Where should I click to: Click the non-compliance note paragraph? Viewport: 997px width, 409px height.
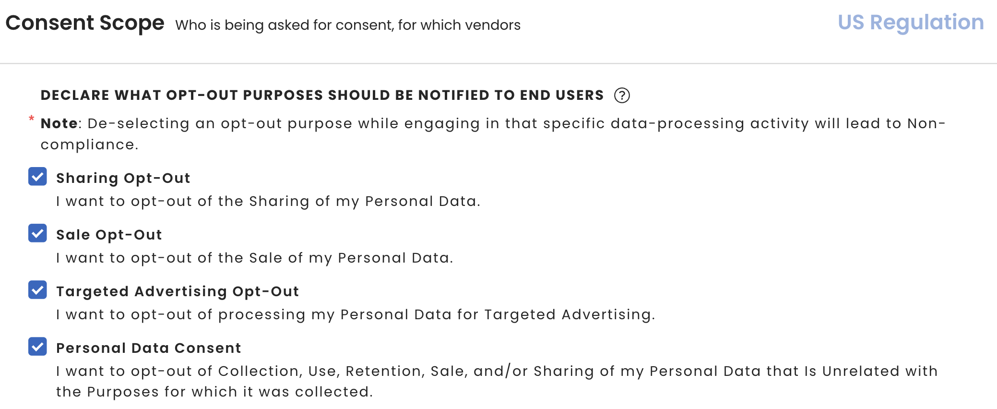coord(493,134)
